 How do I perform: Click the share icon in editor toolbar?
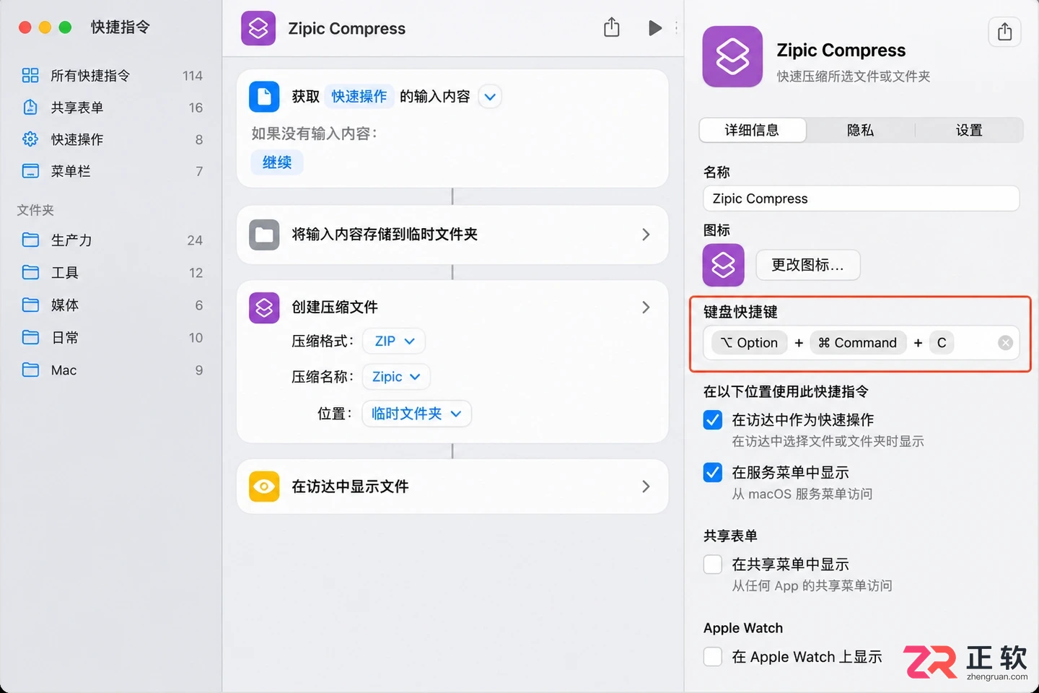point(612,27)
